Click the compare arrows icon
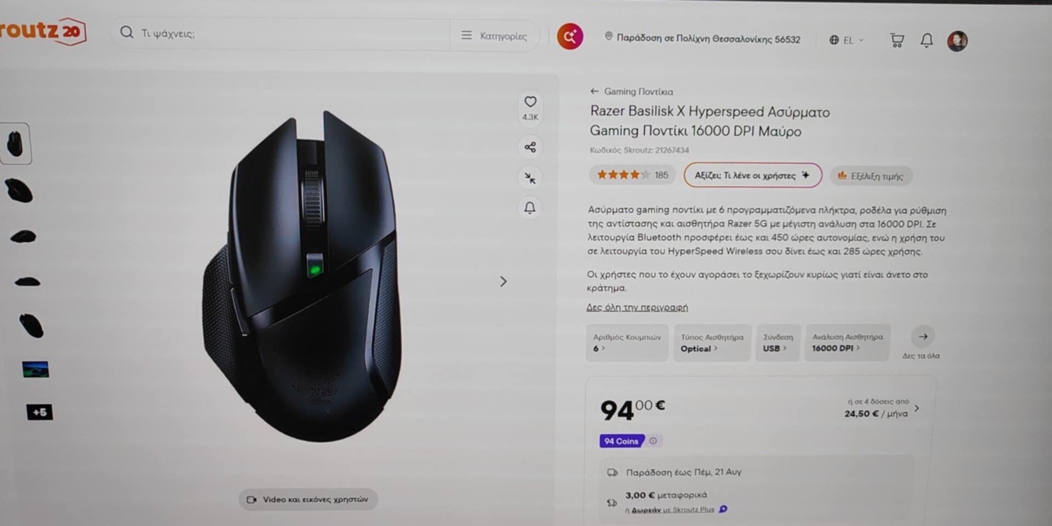Viewport: 1052px width, 526px height. point(530,178)
